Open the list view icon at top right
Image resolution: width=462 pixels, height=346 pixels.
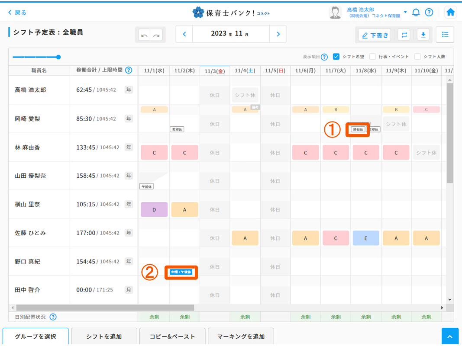point(445,34)
